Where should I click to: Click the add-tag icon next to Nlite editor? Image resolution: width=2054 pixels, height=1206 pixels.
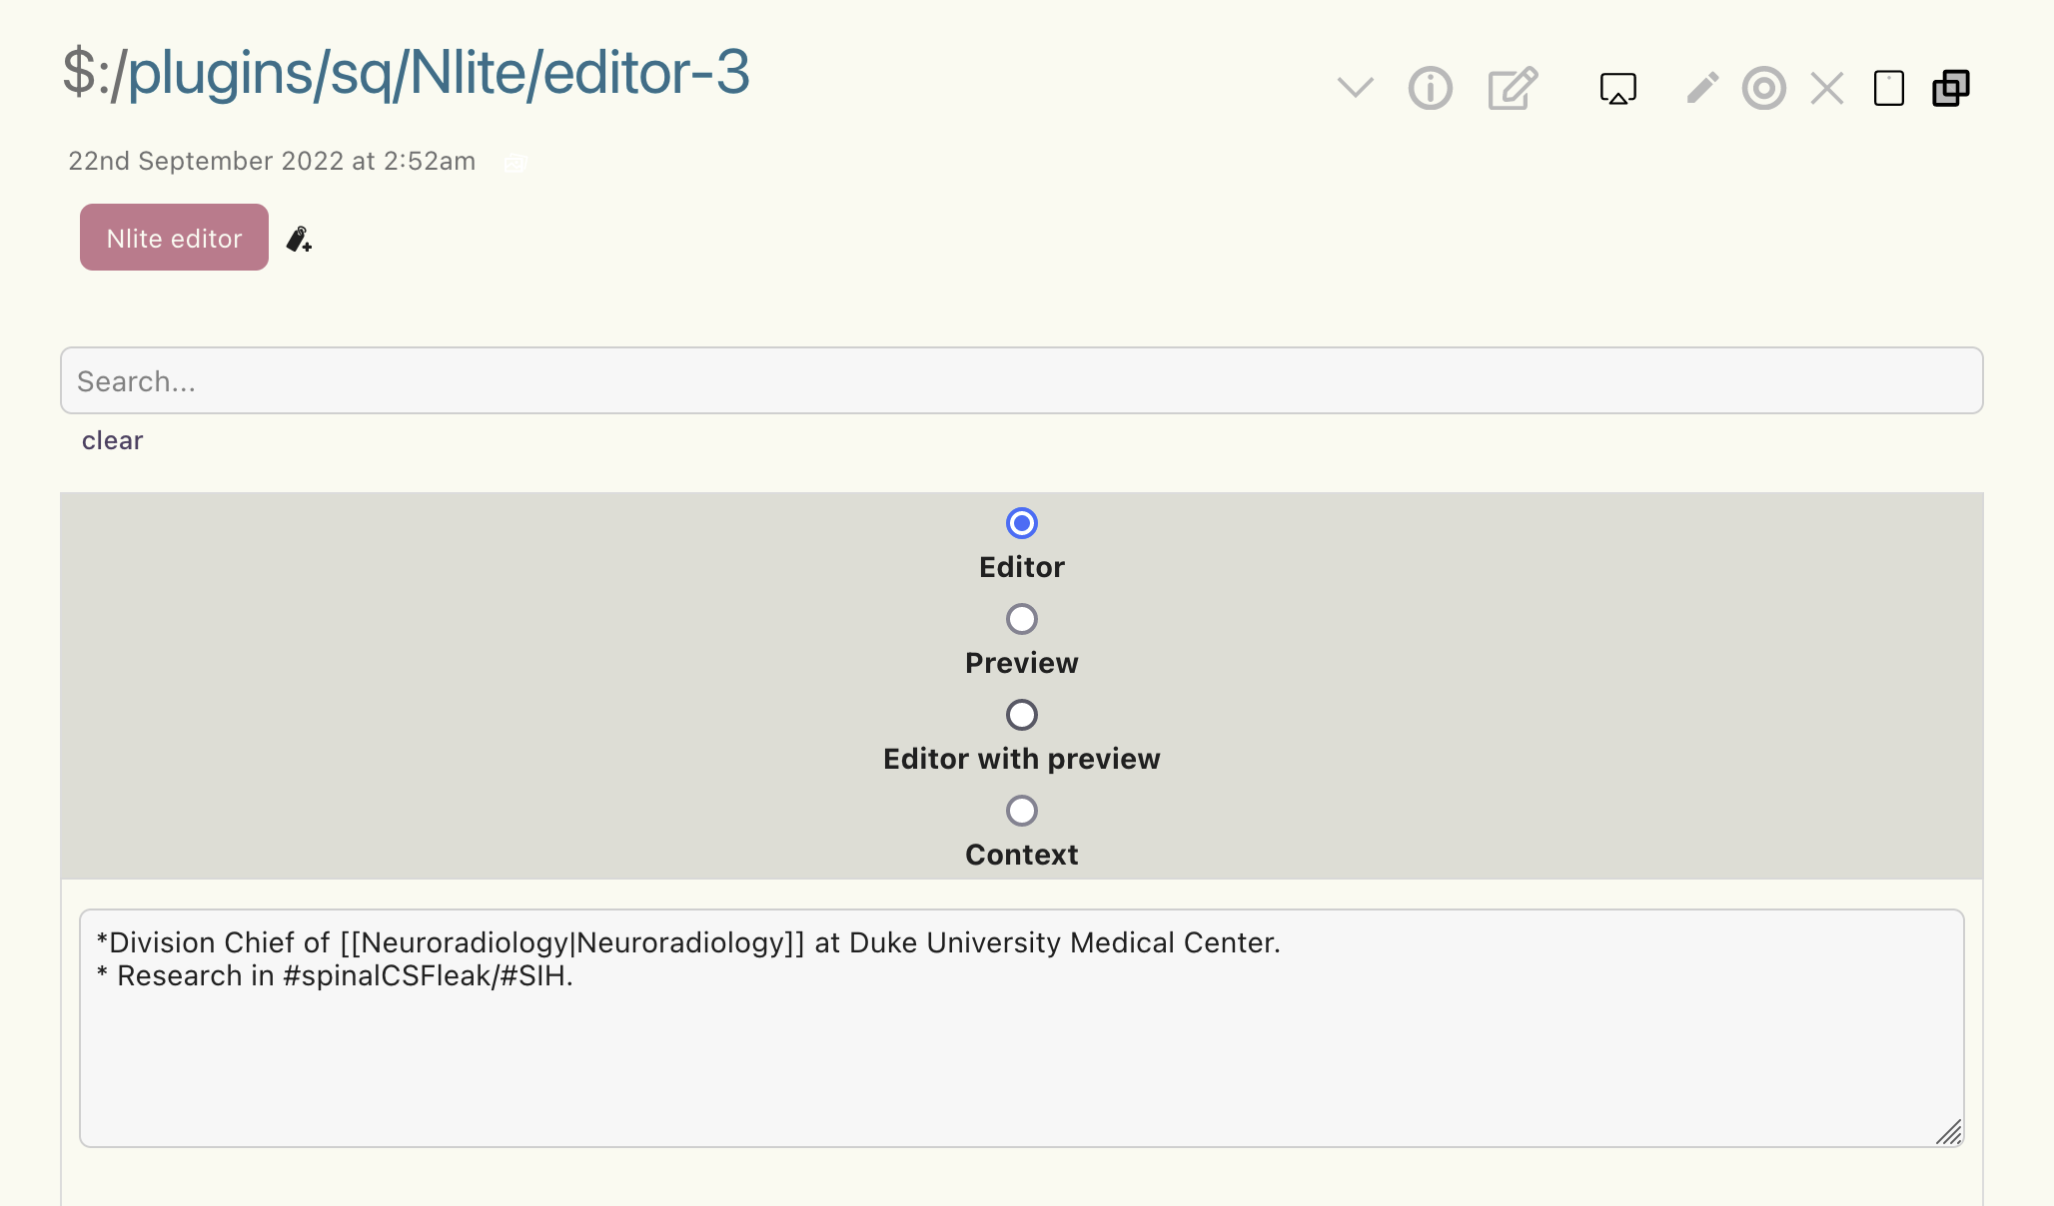click(x=298, y=238)
